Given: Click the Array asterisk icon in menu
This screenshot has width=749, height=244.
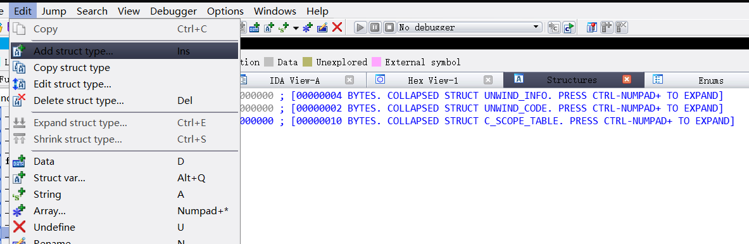Looking at the screenshot, I should [19, 210].
